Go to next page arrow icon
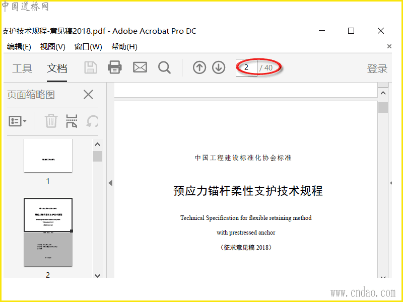403x302 pixels. (219, 67)
